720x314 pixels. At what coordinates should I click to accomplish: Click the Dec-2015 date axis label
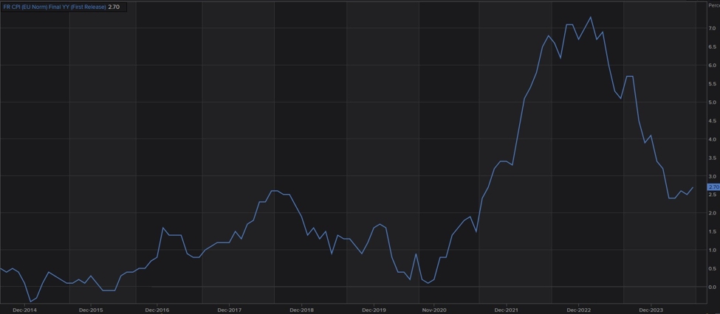coord(91,310)
